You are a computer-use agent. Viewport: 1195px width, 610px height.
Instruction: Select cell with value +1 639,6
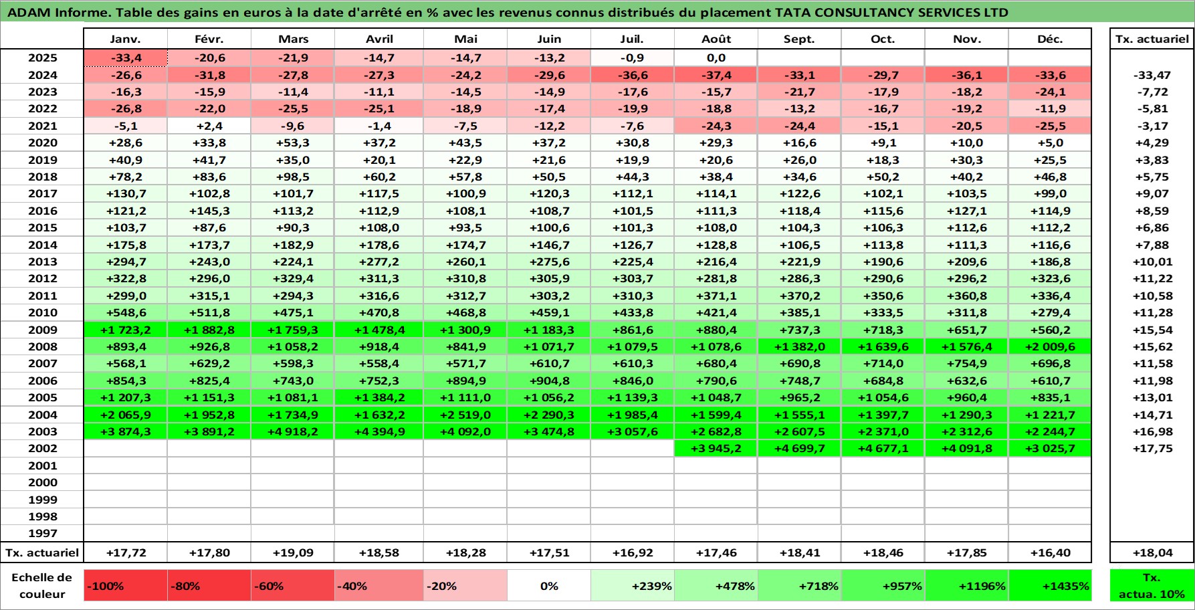tap(883, 346)
